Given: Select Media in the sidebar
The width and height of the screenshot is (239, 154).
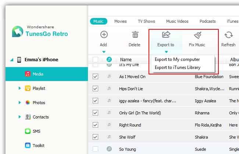Looking at the screenshot, I should pos(47,74).
